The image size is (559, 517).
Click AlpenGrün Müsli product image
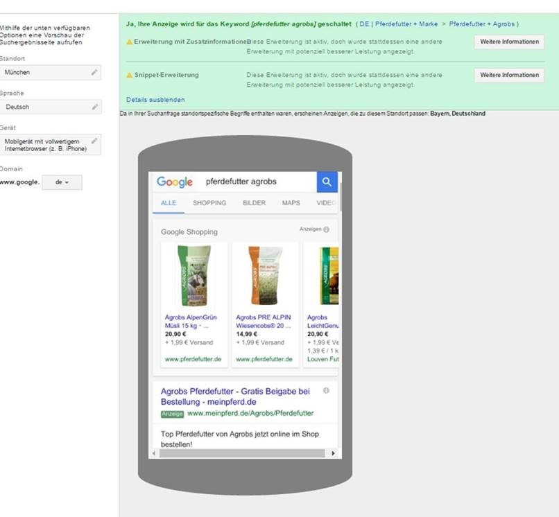pos(194,276)
